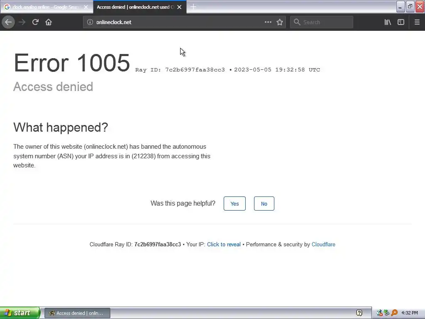Viewport: 425px width, 319px height.
Task: Minimize the browser window
Action: [401, 7]
